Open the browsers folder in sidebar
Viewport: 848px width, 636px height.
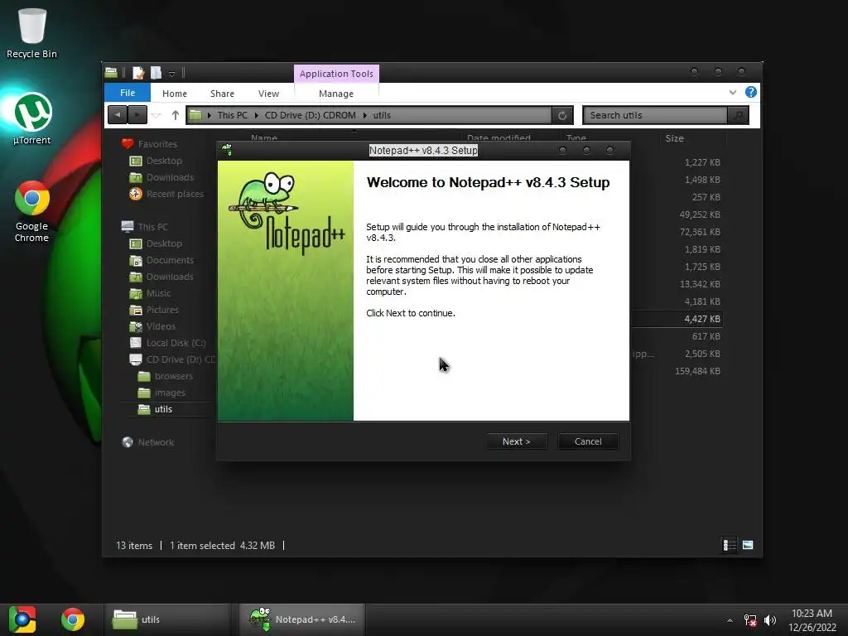click(173, 376)
